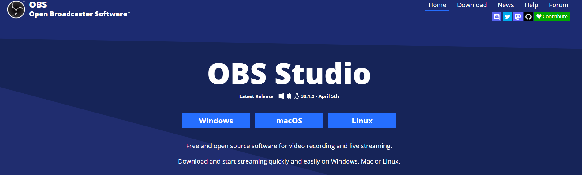The width and height of the screenshot is (582, 175).
Task: Click the Linux penguin icon beside Latest Release
Action: tap(297, 96)
